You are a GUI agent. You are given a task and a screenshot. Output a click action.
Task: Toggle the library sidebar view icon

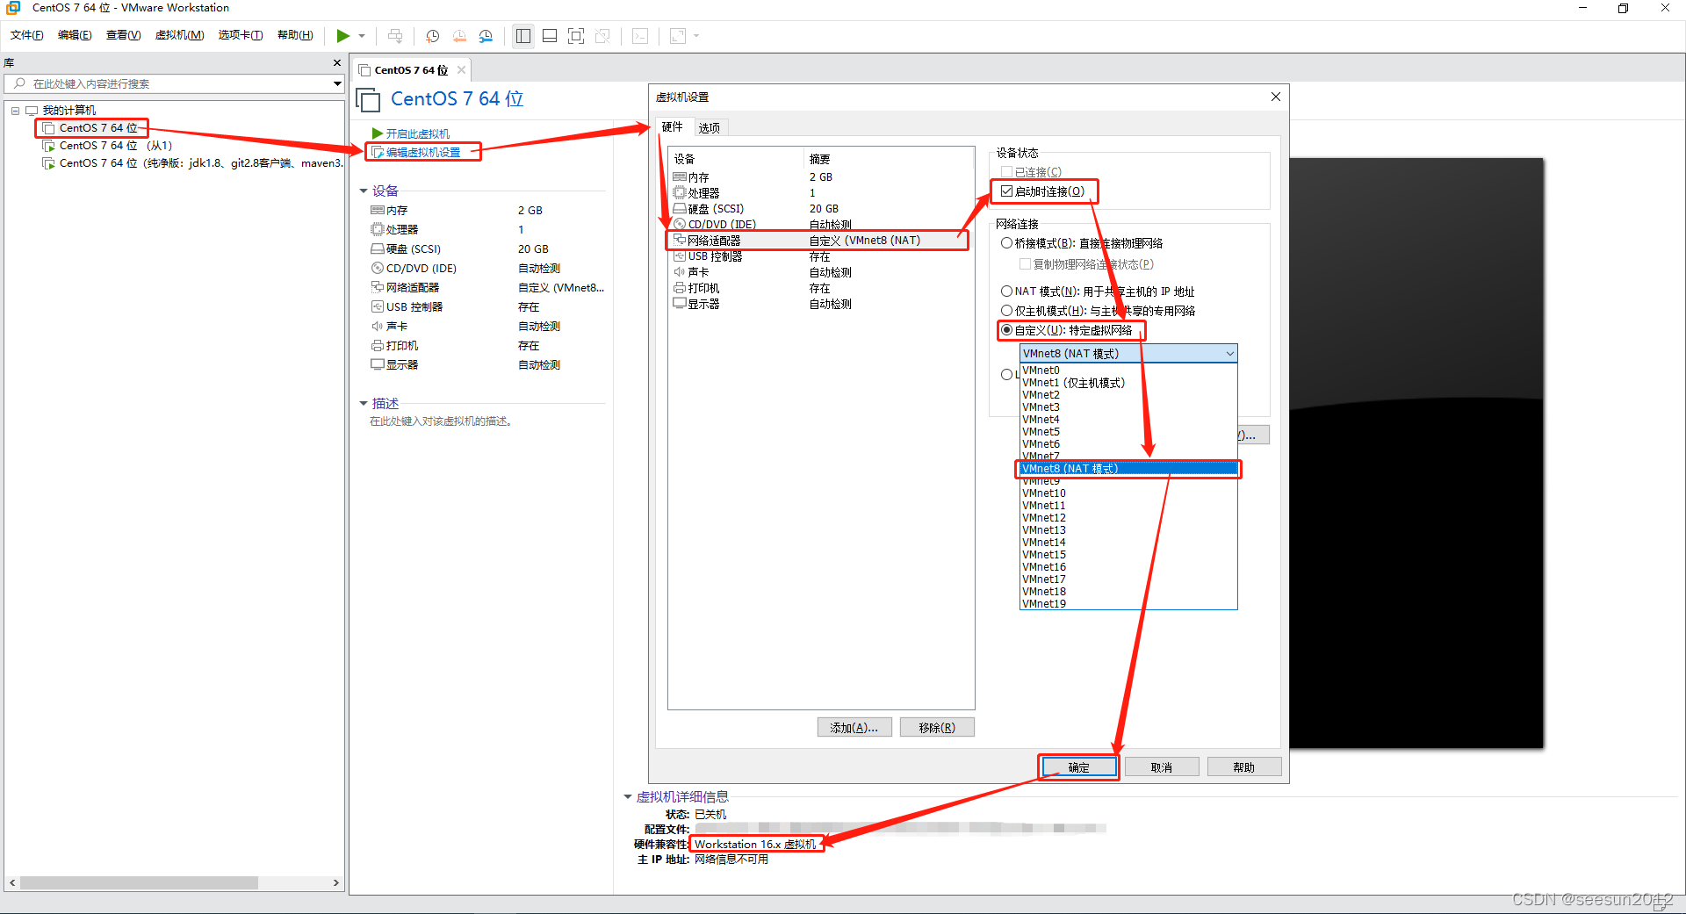point(523,36)
